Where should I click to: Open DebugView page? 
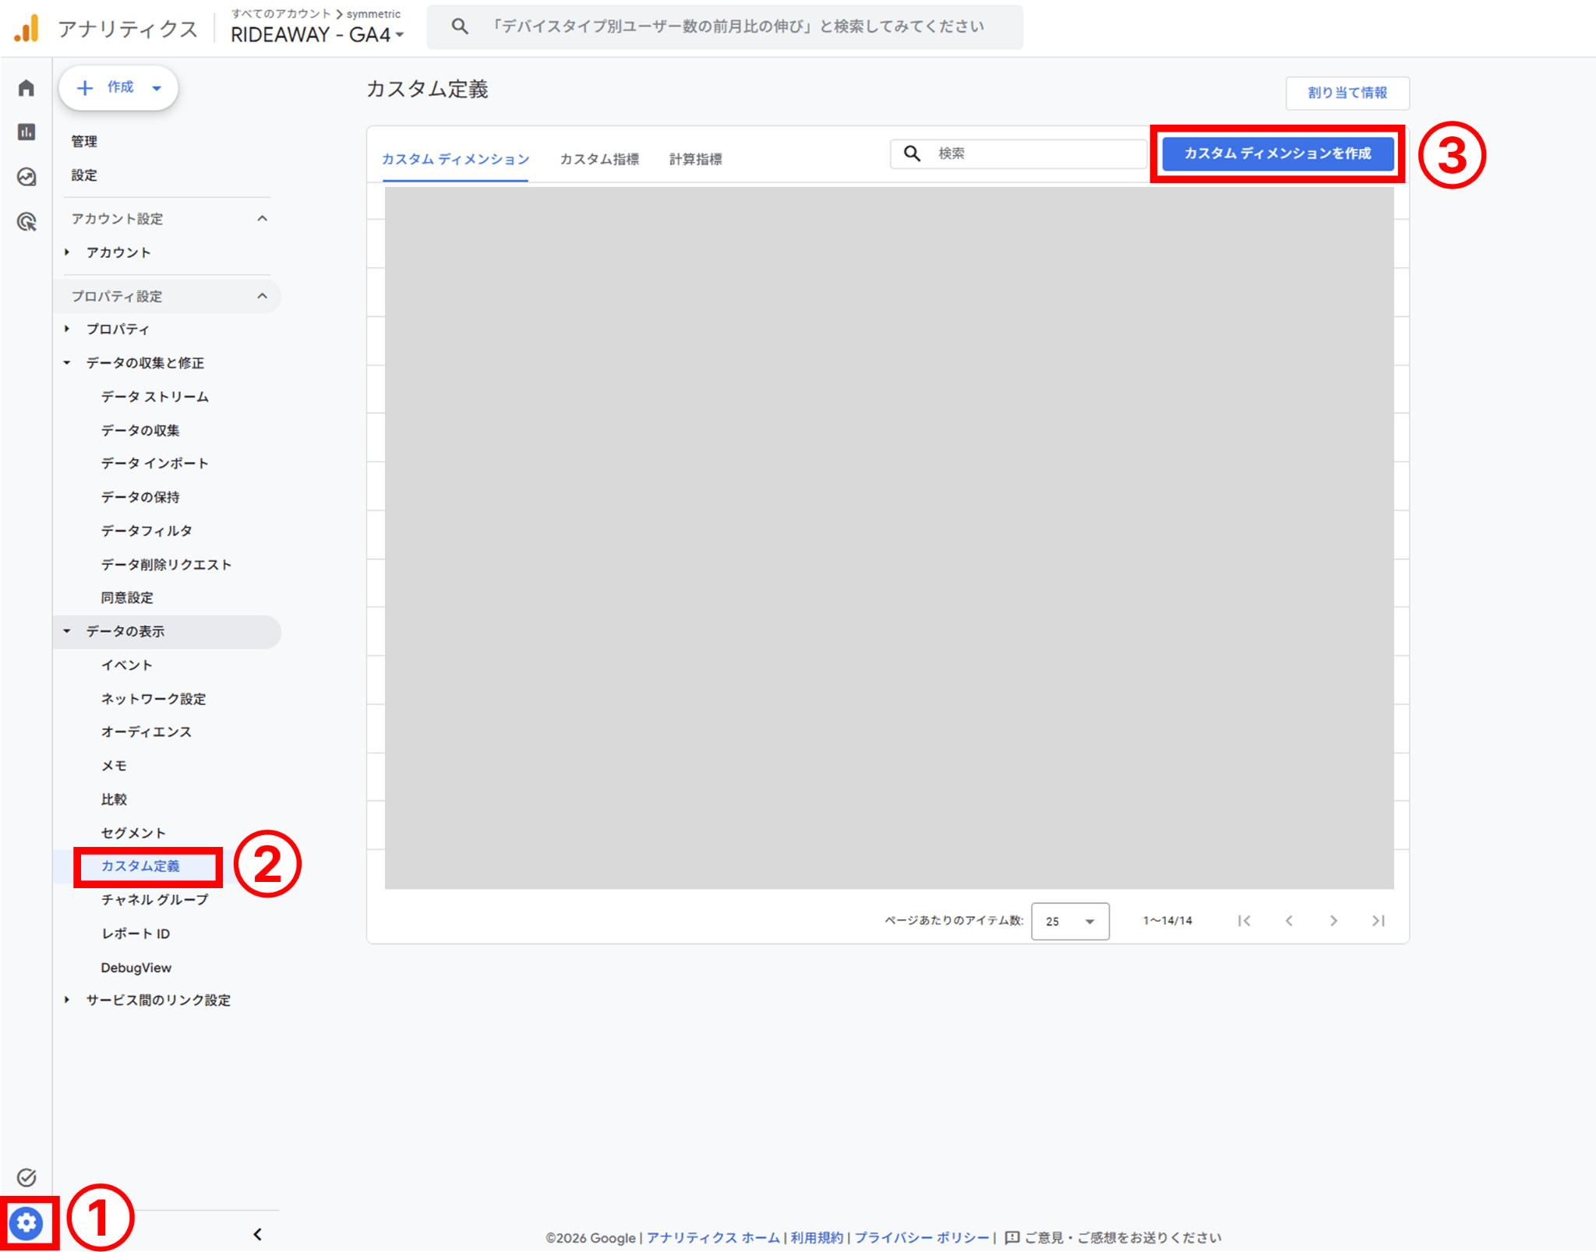click(x=136, y=968)
